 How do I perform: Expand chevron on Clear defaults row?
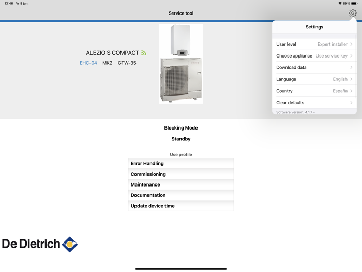pos(351,103)
